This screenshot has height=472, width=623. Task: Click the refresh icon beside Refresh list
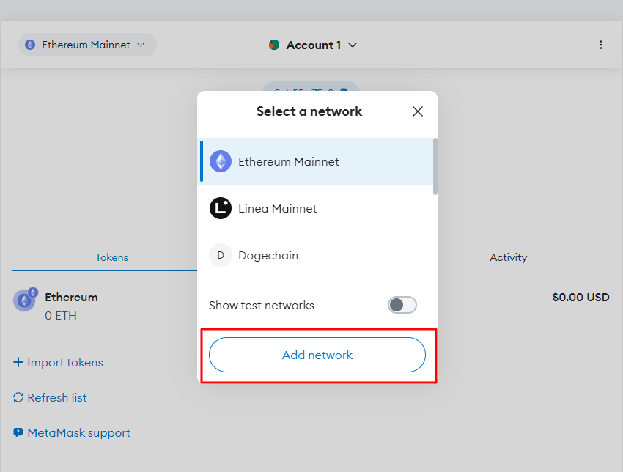18,397
